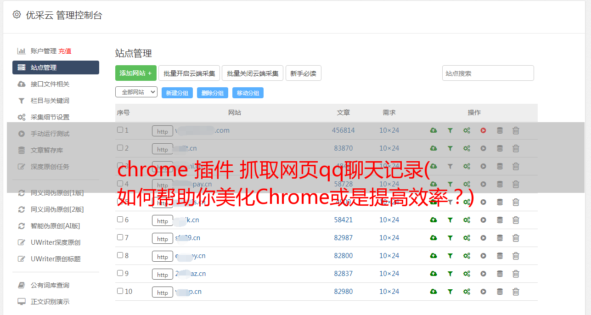Viewport: 591px width, 315px height.
Task: Click play icon in row 7
Action: click(x=483, y=238)
